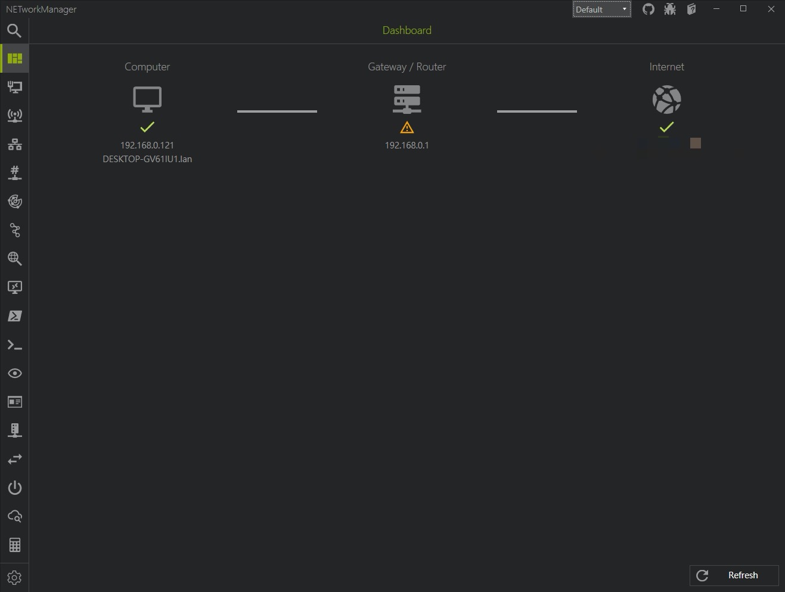Viewport: 785px width, 592px height.
Task: Click the computer IP 192.168.0.121
Action: (147, 145)
